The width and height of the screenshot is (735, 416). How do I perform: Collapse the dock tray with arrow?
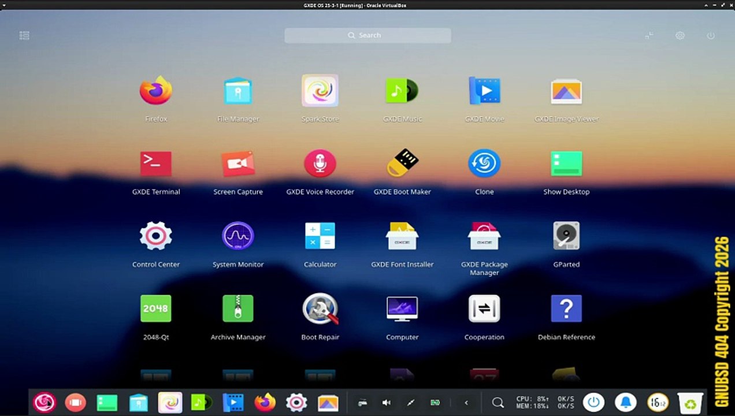[x=466, y=403]
